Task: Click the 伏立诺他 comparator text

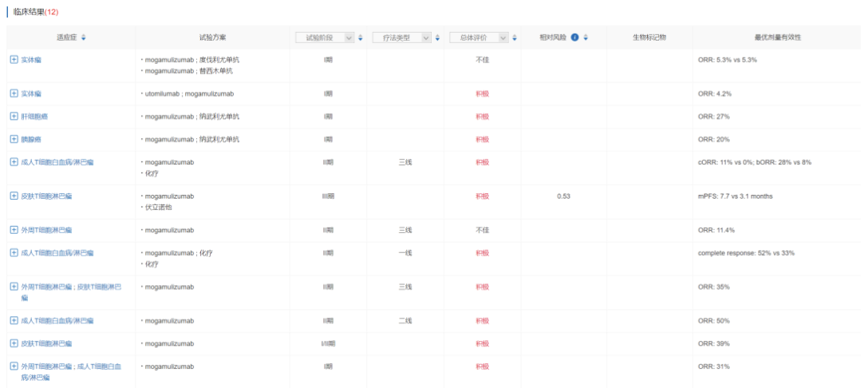Action: [x=157, y=208]
